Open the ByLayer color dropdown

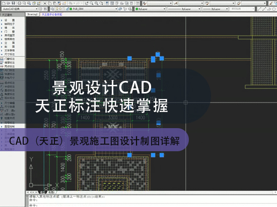click(x=151, y=9)
